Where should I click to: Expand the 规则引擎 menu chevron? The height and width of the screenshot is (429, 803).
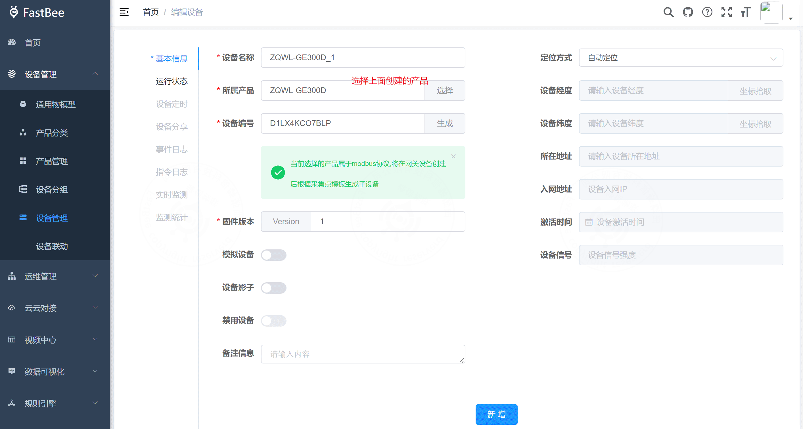(x=95, y=403)
